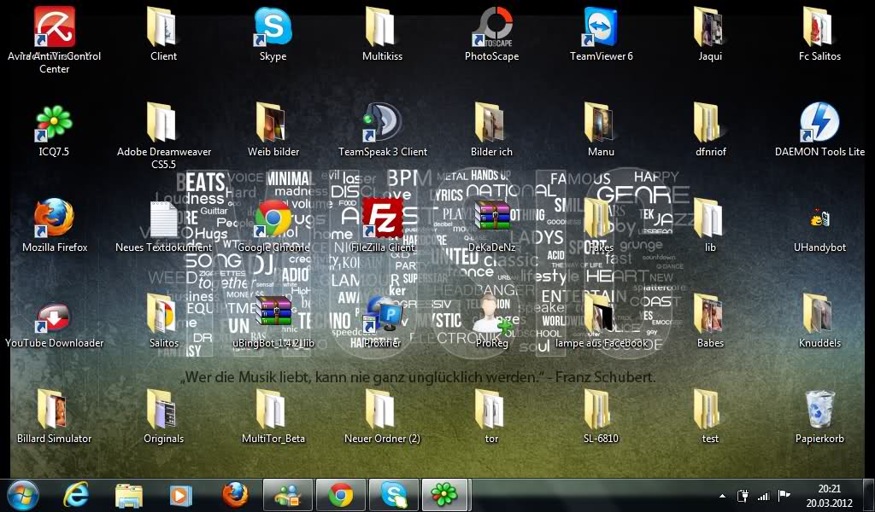The height and width of the screenshot is (512, 875).
Task: Launch Internet Explorer from taskbar
Action: tap(76, 495)
